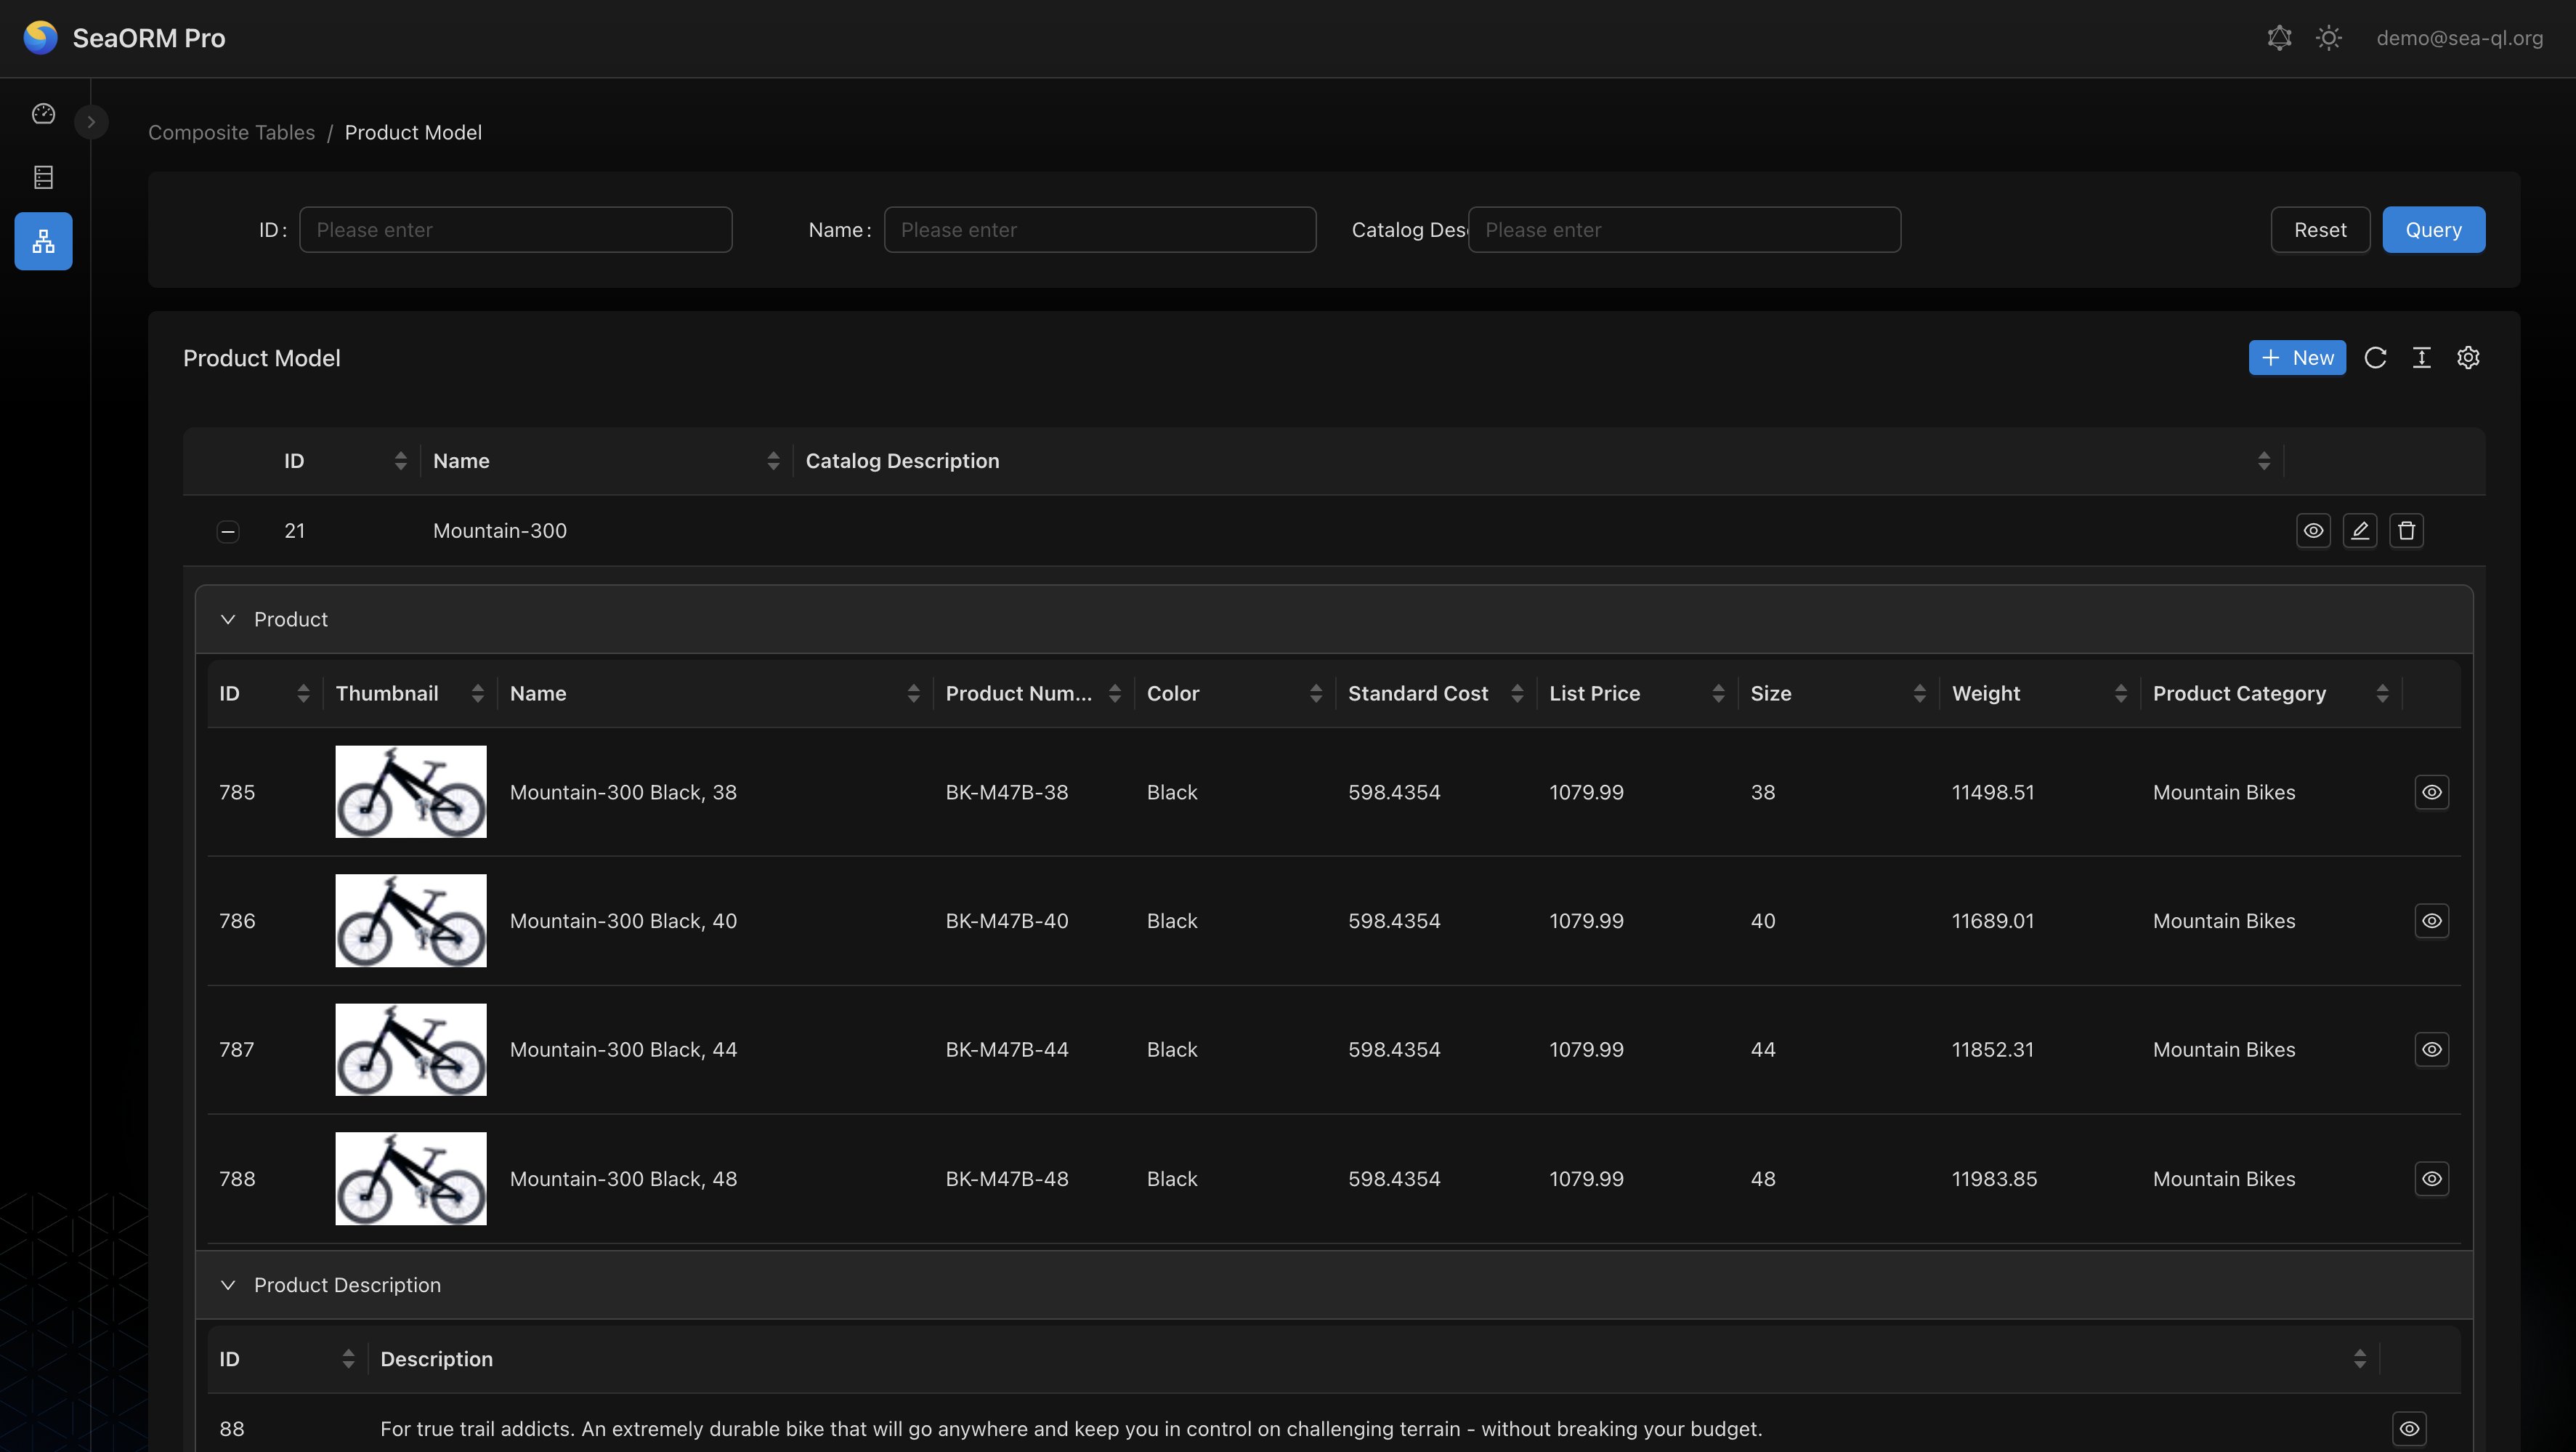The height and width of the screenshot is (1452, 2576).
Task: View details of Mountain-300 model row
Action: pos(2313,531)
